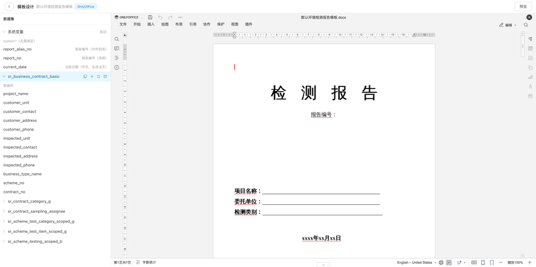This screenshot has width=536, height=267.
Task: Fit document to width
Action: [x=492, y=262]
